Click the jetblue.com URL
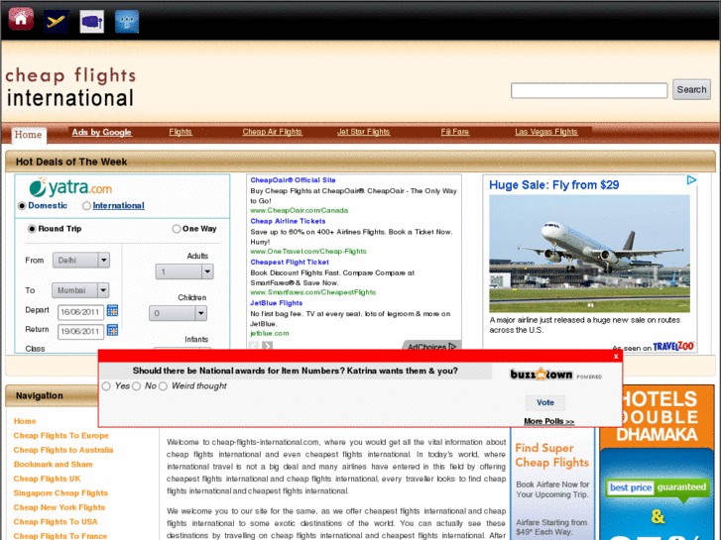 point(270,333)
